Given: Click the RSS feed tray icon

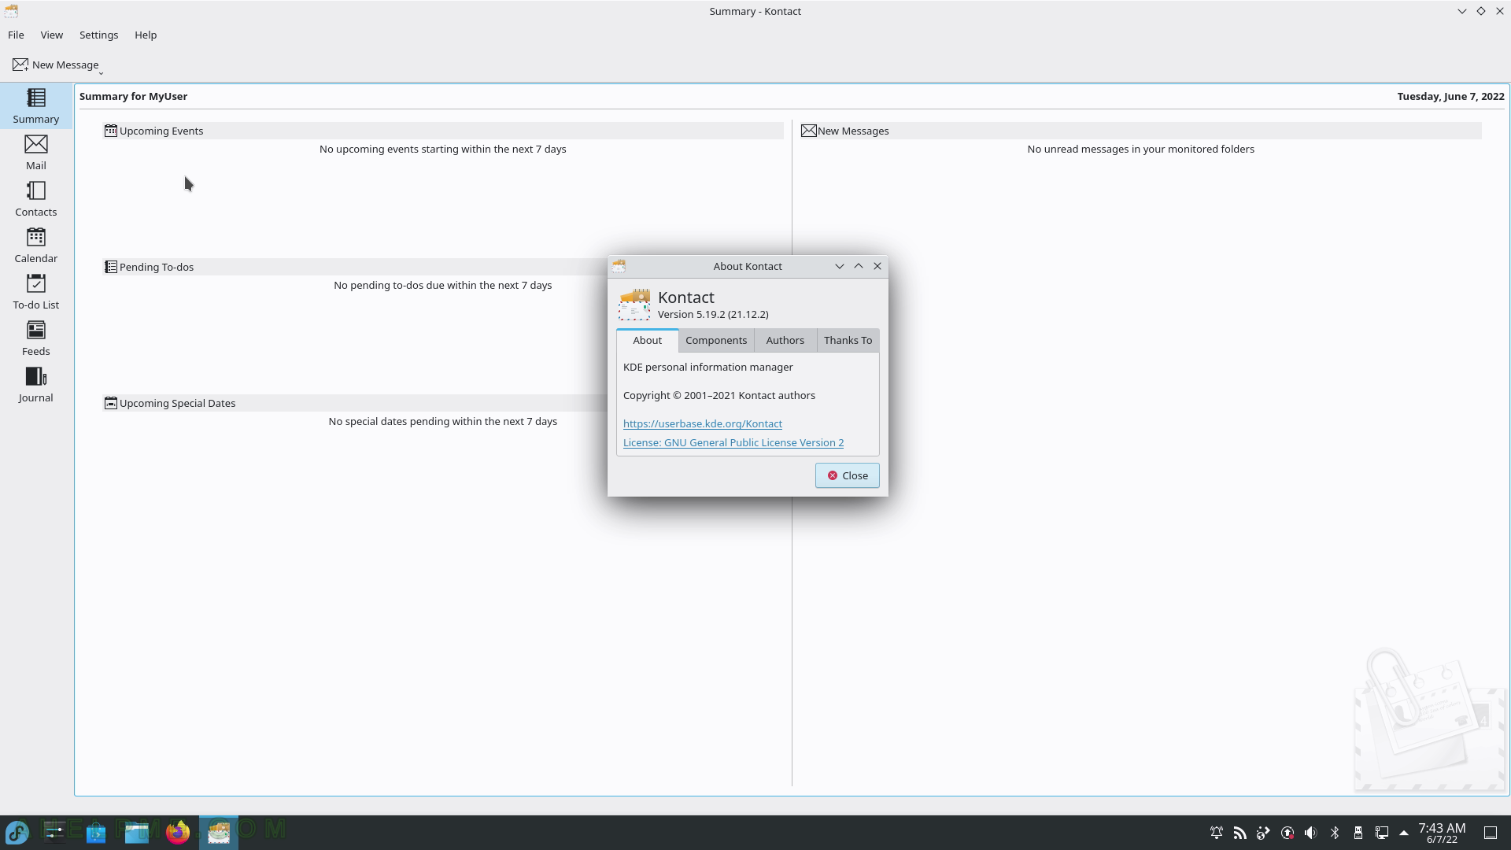Looking at the screenshot, I should point(1239,833).
